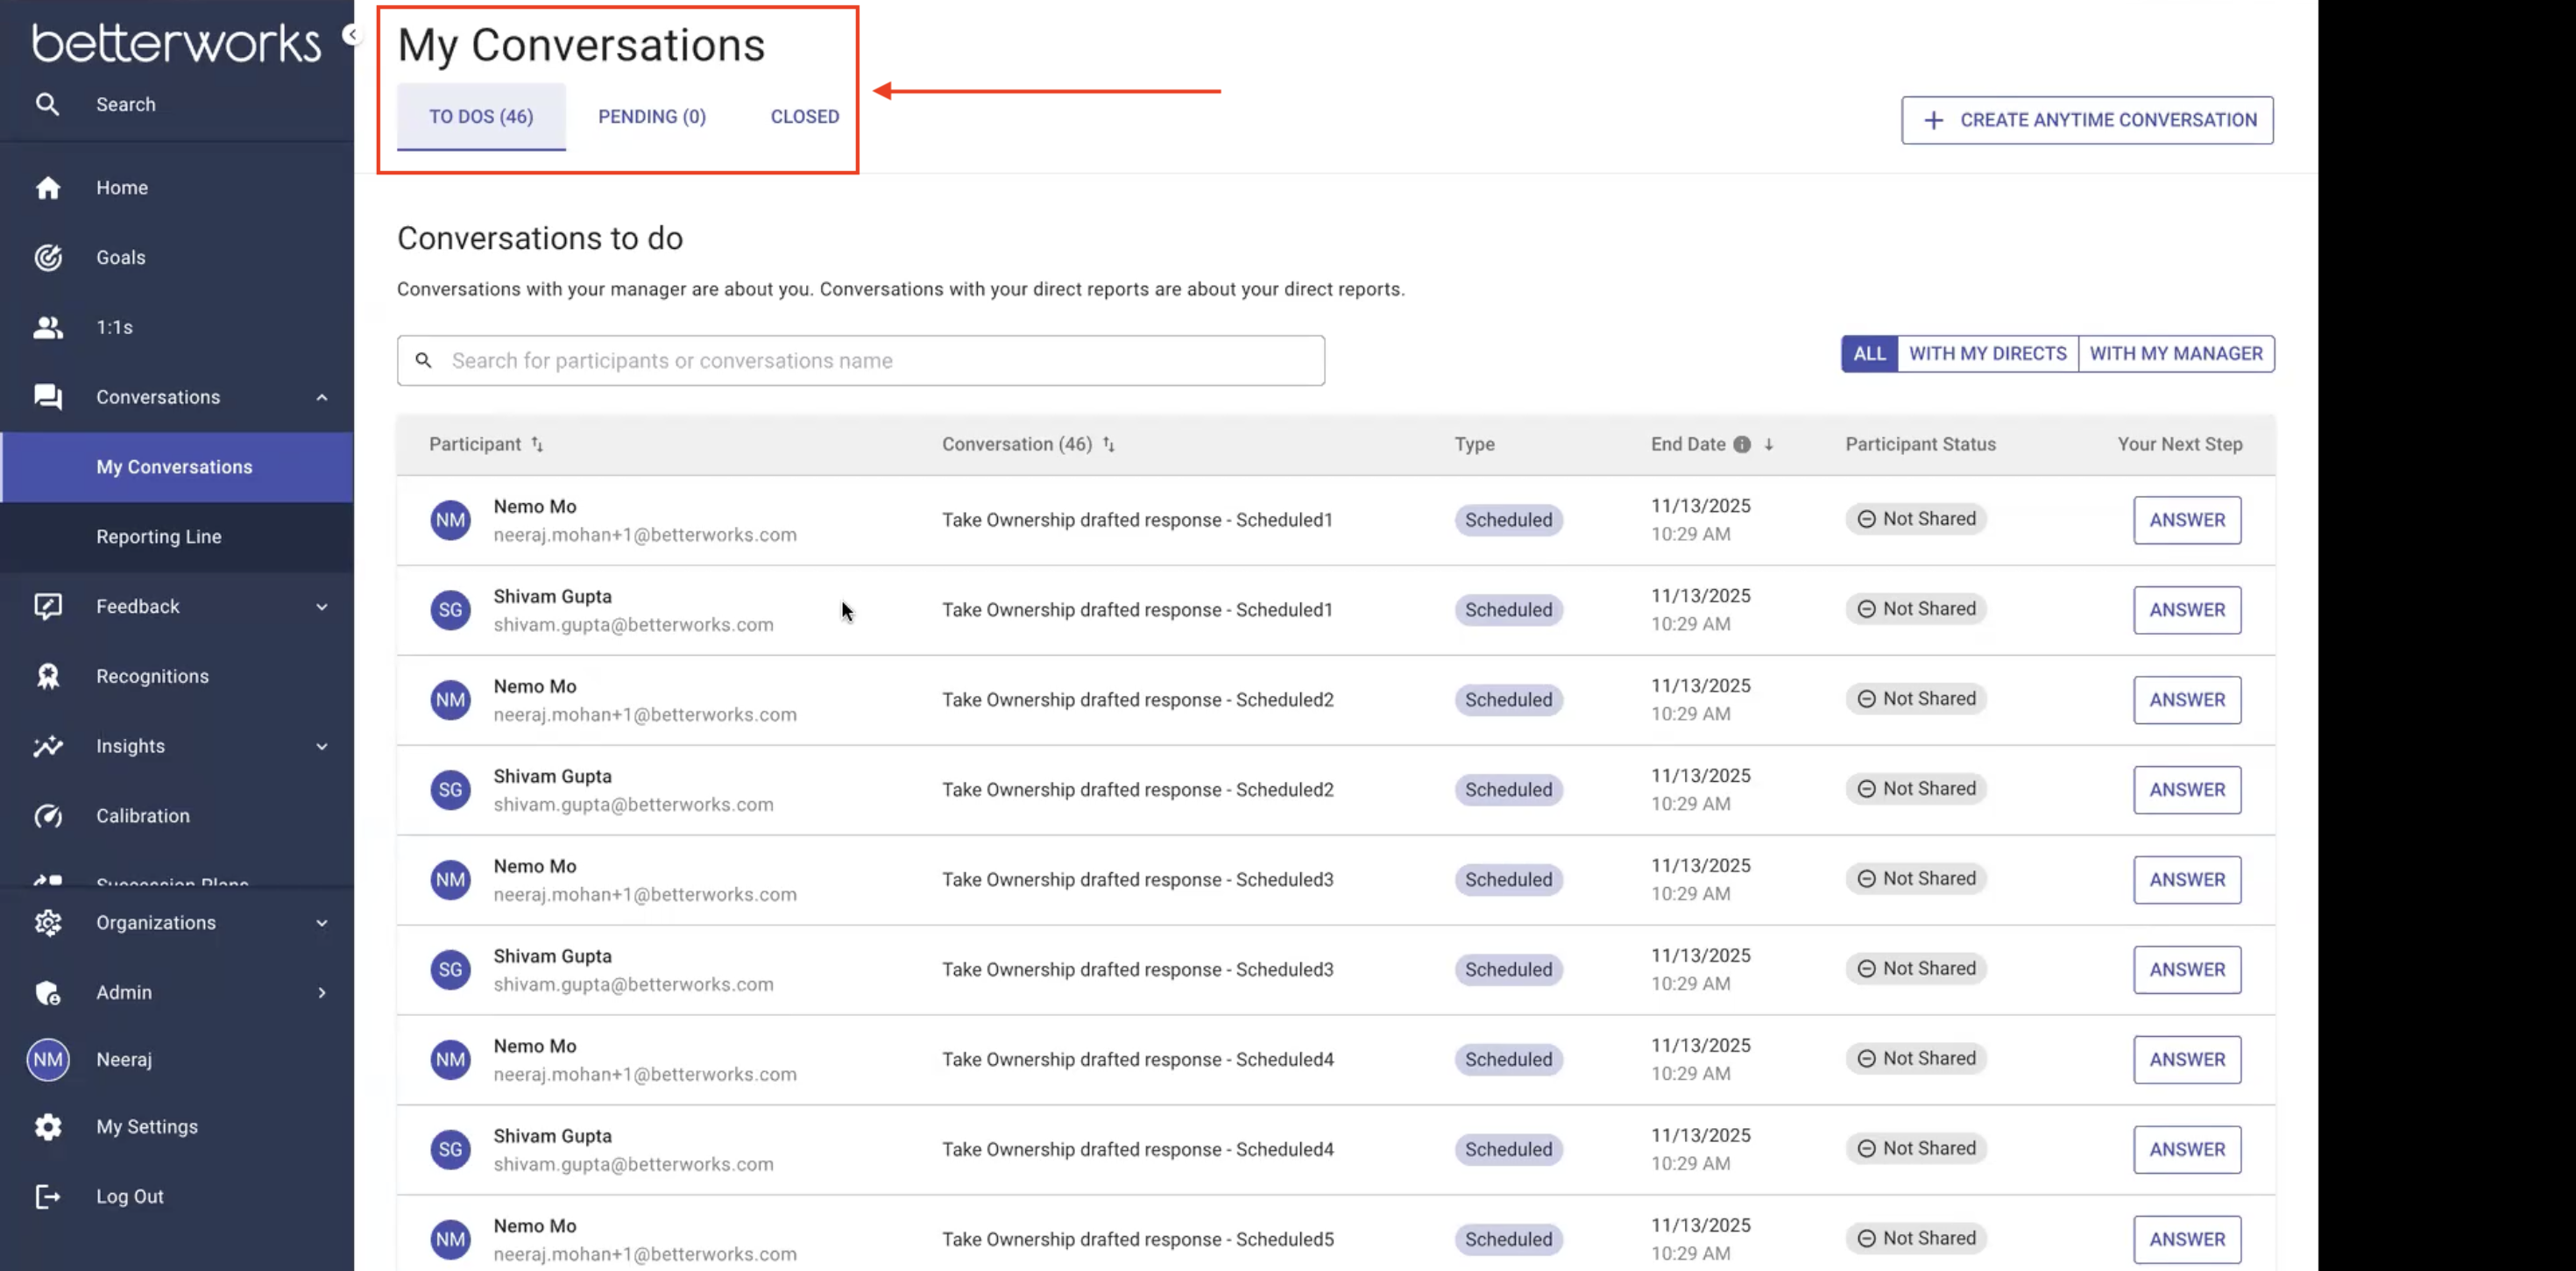Screen dimensions: 2576x1271
Task: Collapse the Conversations menu chevron
Action: coord(322,397)
